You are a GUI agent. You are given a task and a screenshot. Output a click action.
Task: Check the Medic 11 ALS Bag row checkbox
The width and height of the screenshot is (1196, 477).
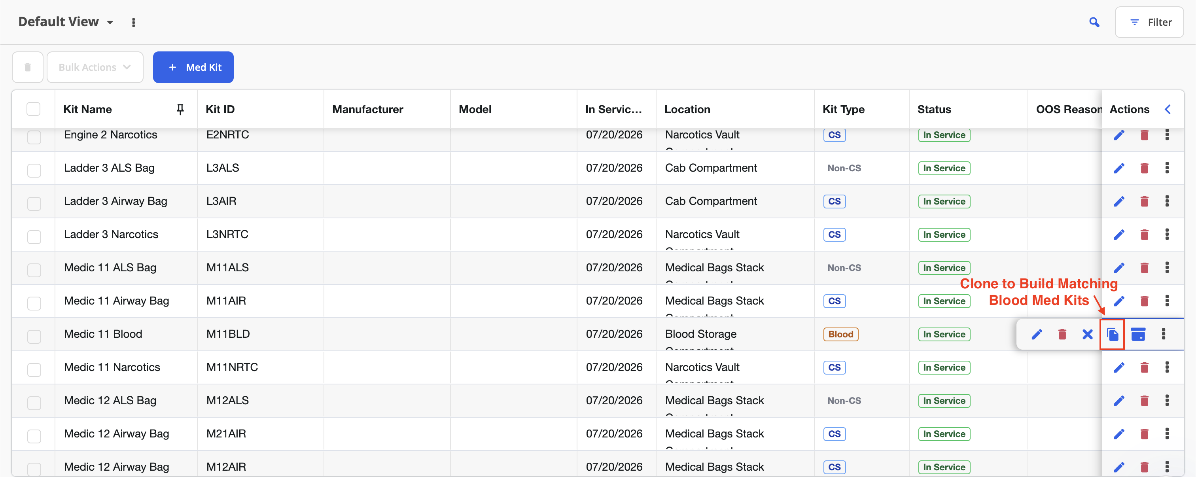click(34, 270)
